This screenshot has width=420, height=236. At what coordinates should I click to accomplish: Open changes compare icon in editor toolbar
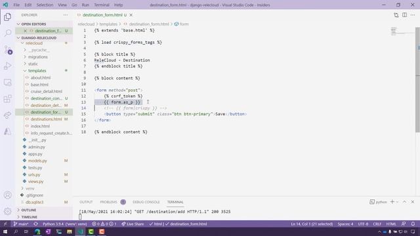(x=396, y=15)
